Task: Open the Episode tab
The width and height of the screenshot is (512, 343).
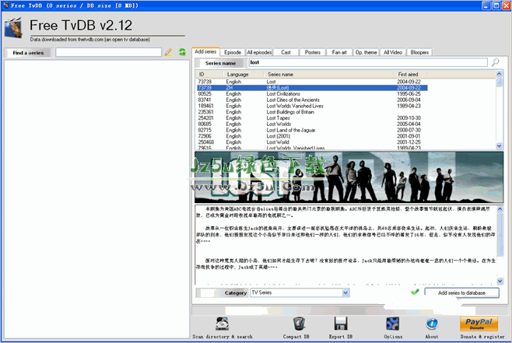Action: (233, 52)
